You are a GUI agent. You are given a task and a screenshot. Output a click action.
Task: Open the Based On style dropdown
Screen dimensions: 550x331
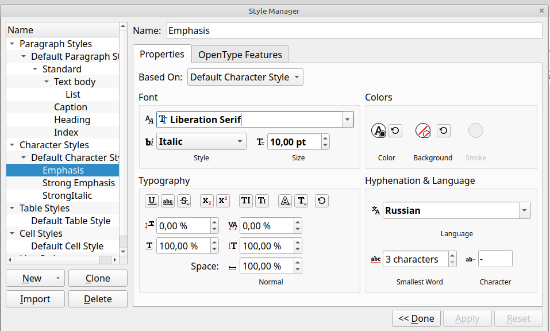pos(245,77)
